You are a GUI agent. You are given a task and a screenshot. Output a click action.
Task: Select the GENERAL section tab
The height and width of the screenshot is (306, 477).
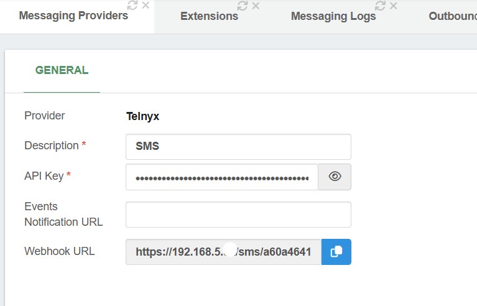pos(62,70)
